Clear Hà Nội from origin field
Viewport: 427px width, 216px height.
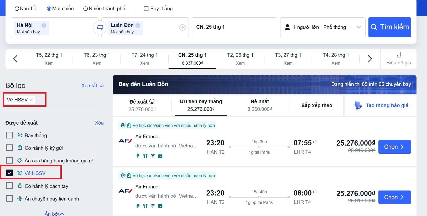[44, 25]
